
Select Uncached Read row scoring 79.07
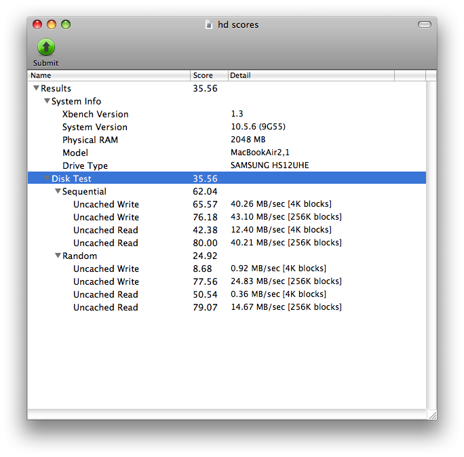pos(227,307)
